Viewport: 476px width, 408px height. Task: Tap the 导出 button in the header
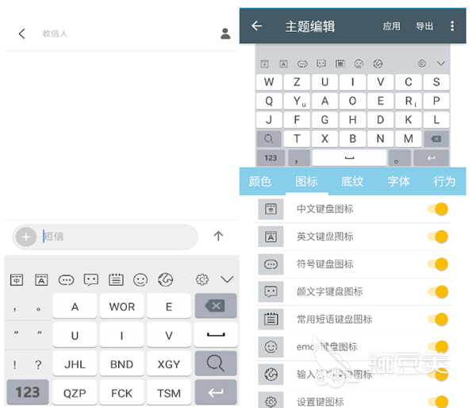click(424, 26)
